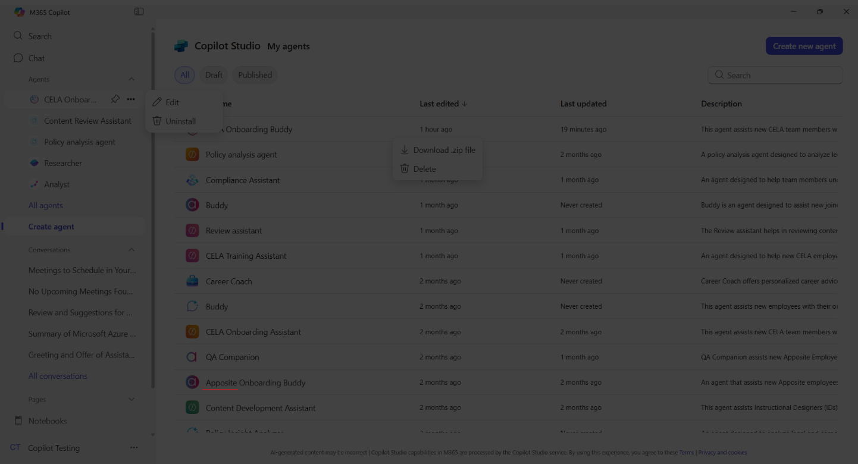Click the Compliance Assistant row icon

point(192,180)
